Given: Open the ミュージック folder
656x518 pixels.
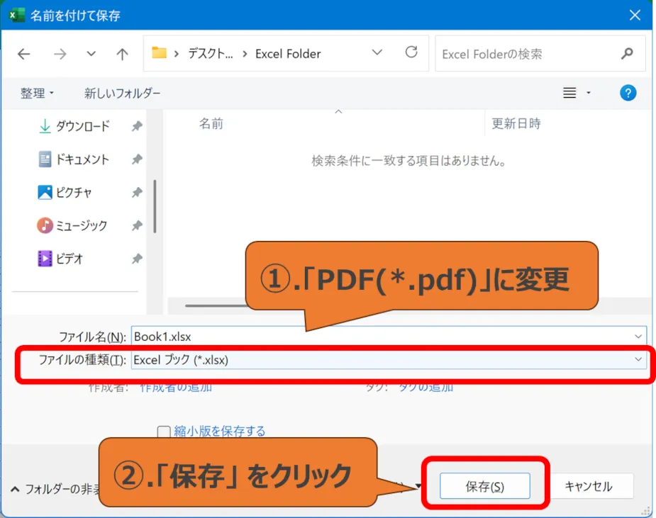Looking at the screenshot, I should [82, 225].
